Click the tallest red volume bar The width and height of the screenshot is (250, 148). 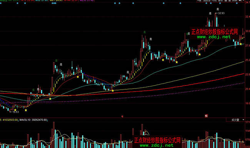[x=54, y=135]
